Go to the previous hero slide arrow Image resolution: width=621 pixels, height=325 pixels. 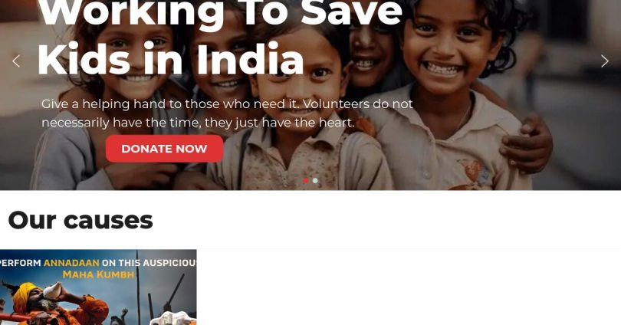(16, 61)
